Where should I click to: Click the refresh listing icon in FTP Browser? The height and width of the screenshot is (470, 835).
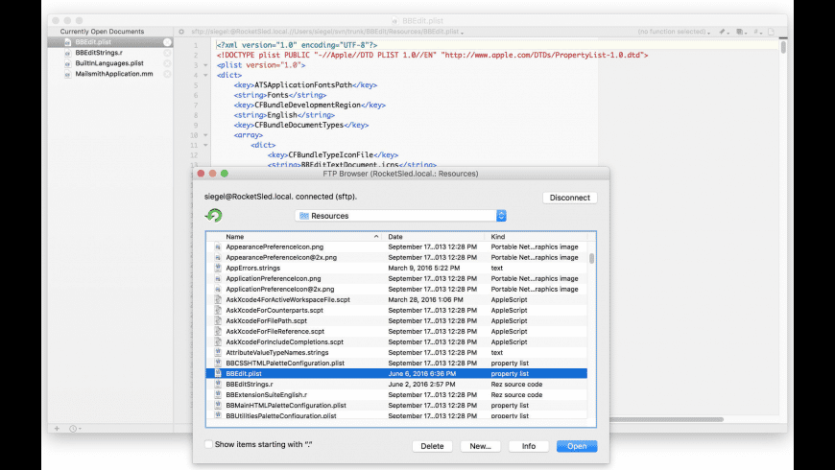(x=213, y=216)
